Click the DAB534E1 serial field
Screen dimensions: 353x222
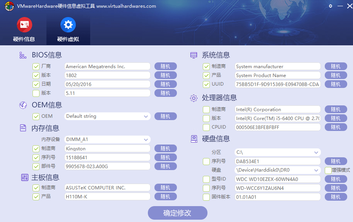coord(278,161)
